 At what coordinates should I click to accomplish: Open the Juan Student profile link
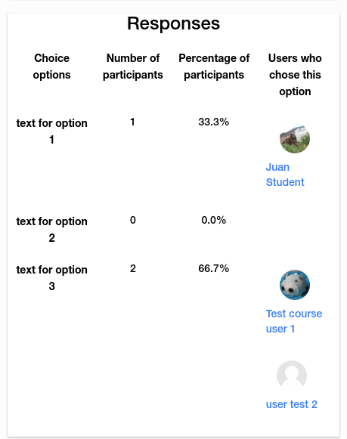pyautogui.click(x=285, y=175)
